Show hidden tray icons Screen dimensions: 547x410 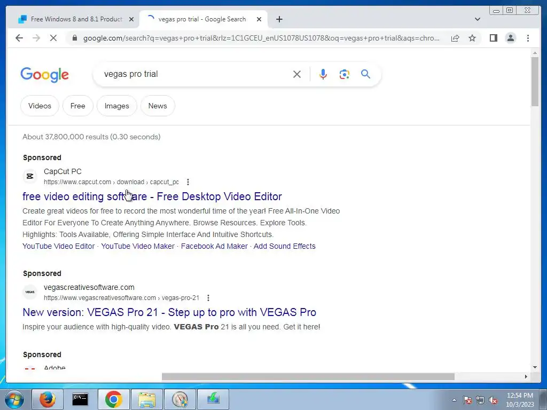454,400
